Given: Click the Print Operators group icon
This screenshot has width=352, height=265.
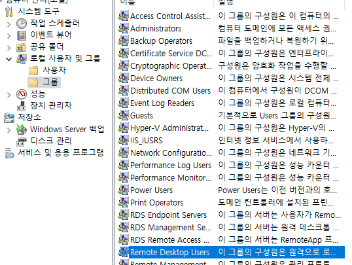Looking at the screenshot, I should click(x=124, y=202).
